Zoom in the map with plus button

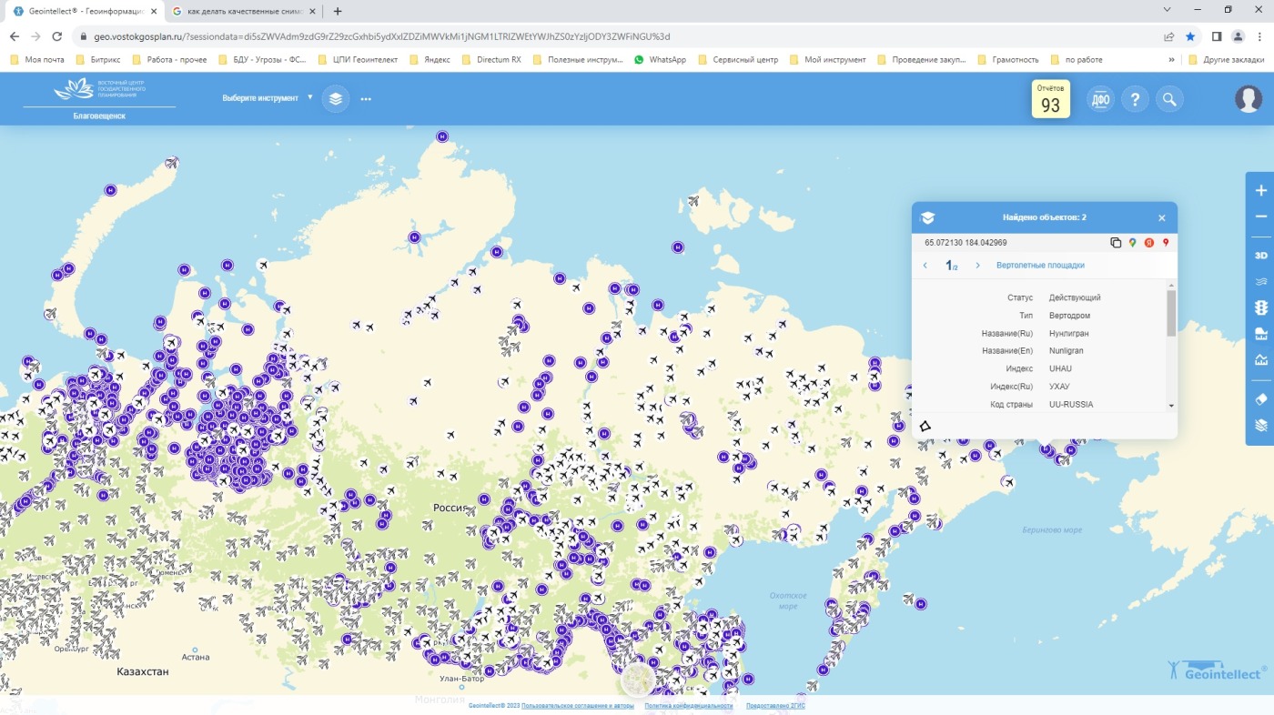(x=1261, y=191)
